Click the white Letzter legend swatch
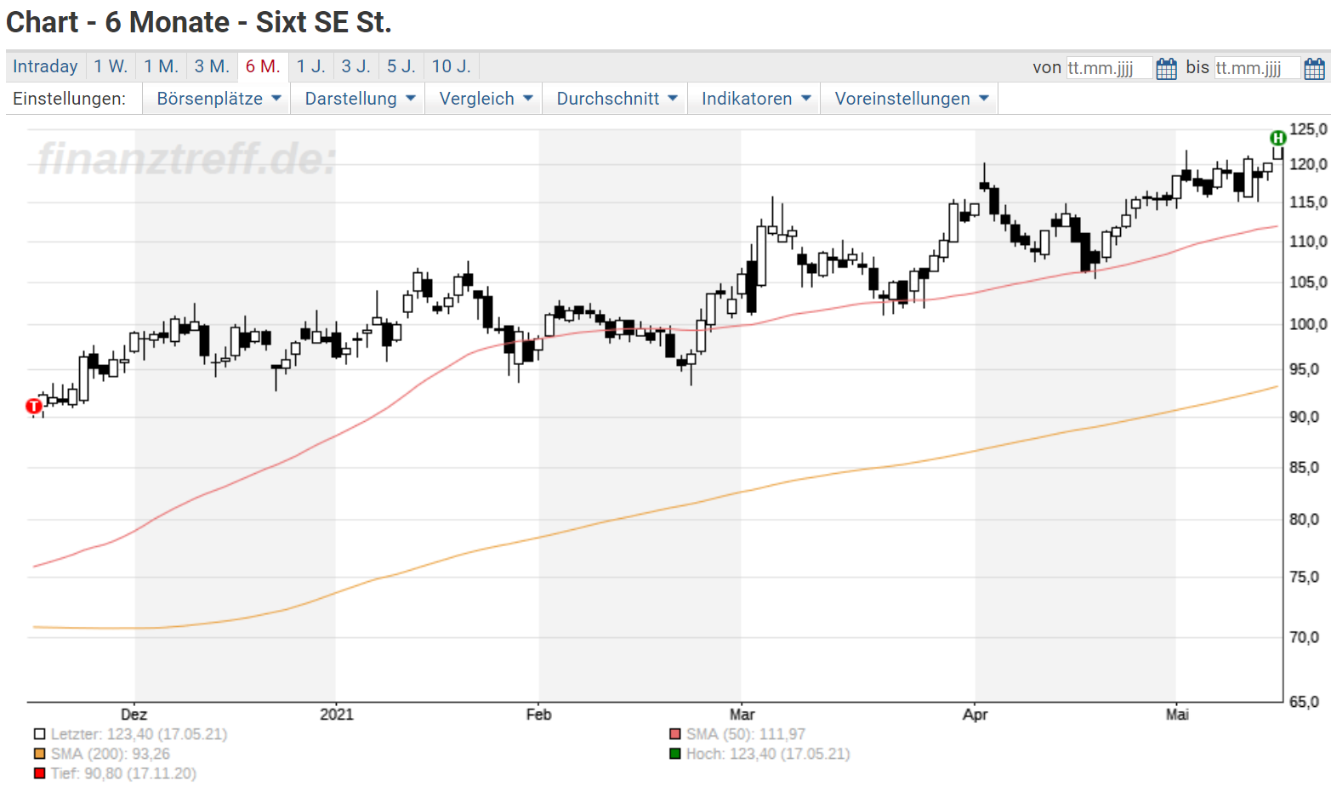 click(39, 734)
